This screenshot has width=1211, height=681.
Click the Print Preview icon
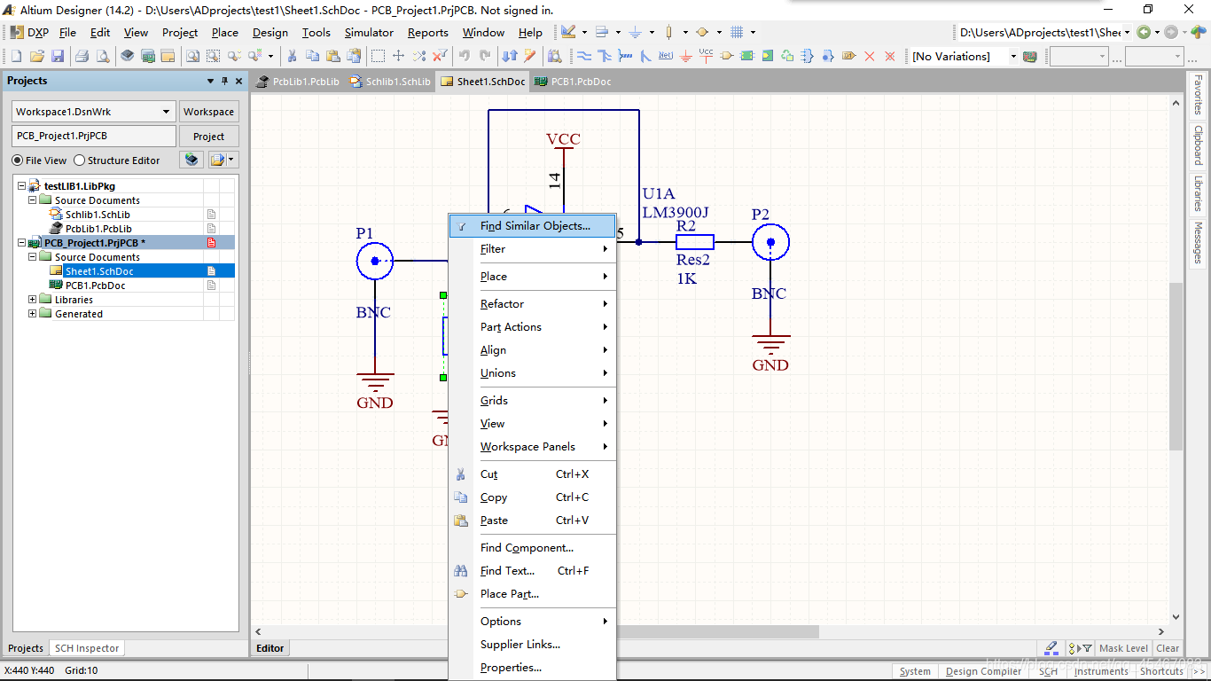click(x=103, y=56)
